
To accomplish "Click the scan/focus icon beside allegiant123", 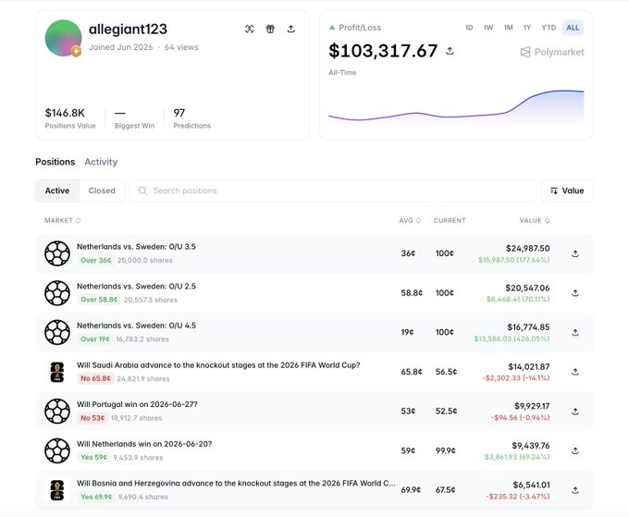I will (x=250, y=29).
